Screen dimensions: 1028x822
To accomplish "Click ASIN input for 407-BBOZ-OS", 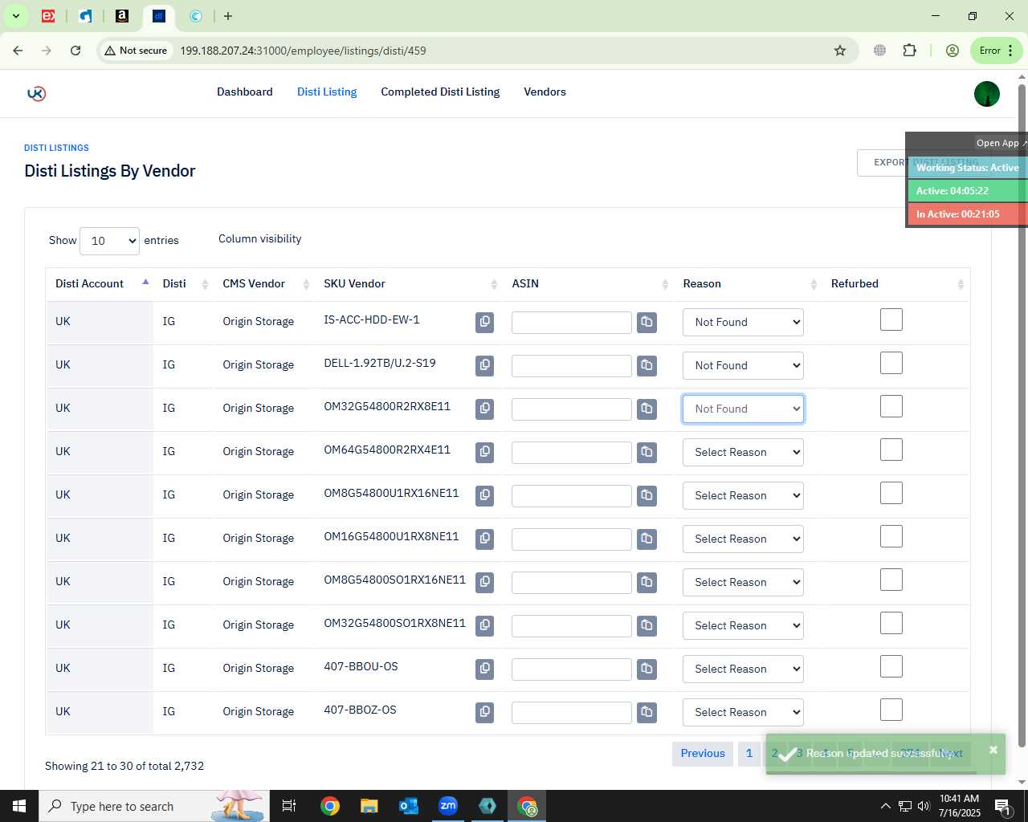I will click(572, 713).
